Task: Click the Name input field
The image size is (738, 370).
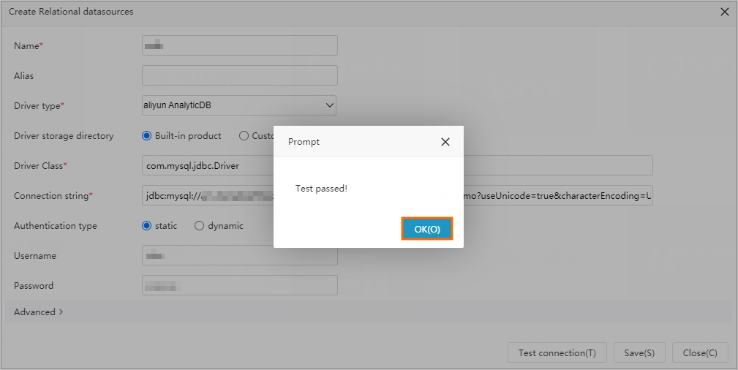Action: pos(239,45)
